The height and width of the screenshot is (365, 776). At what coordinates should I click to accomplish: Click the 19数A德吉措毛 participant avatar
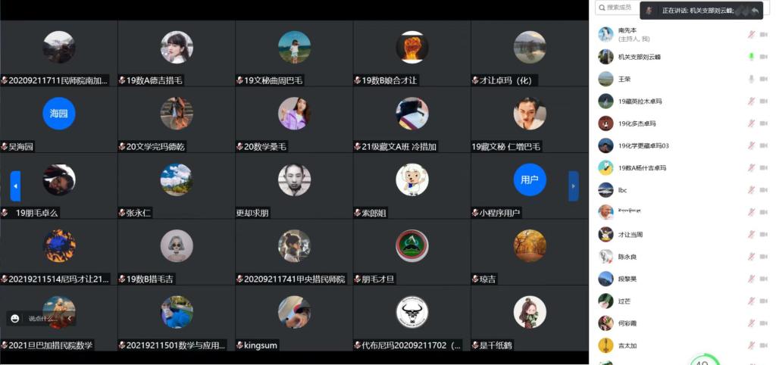click(x=177, y=47)
